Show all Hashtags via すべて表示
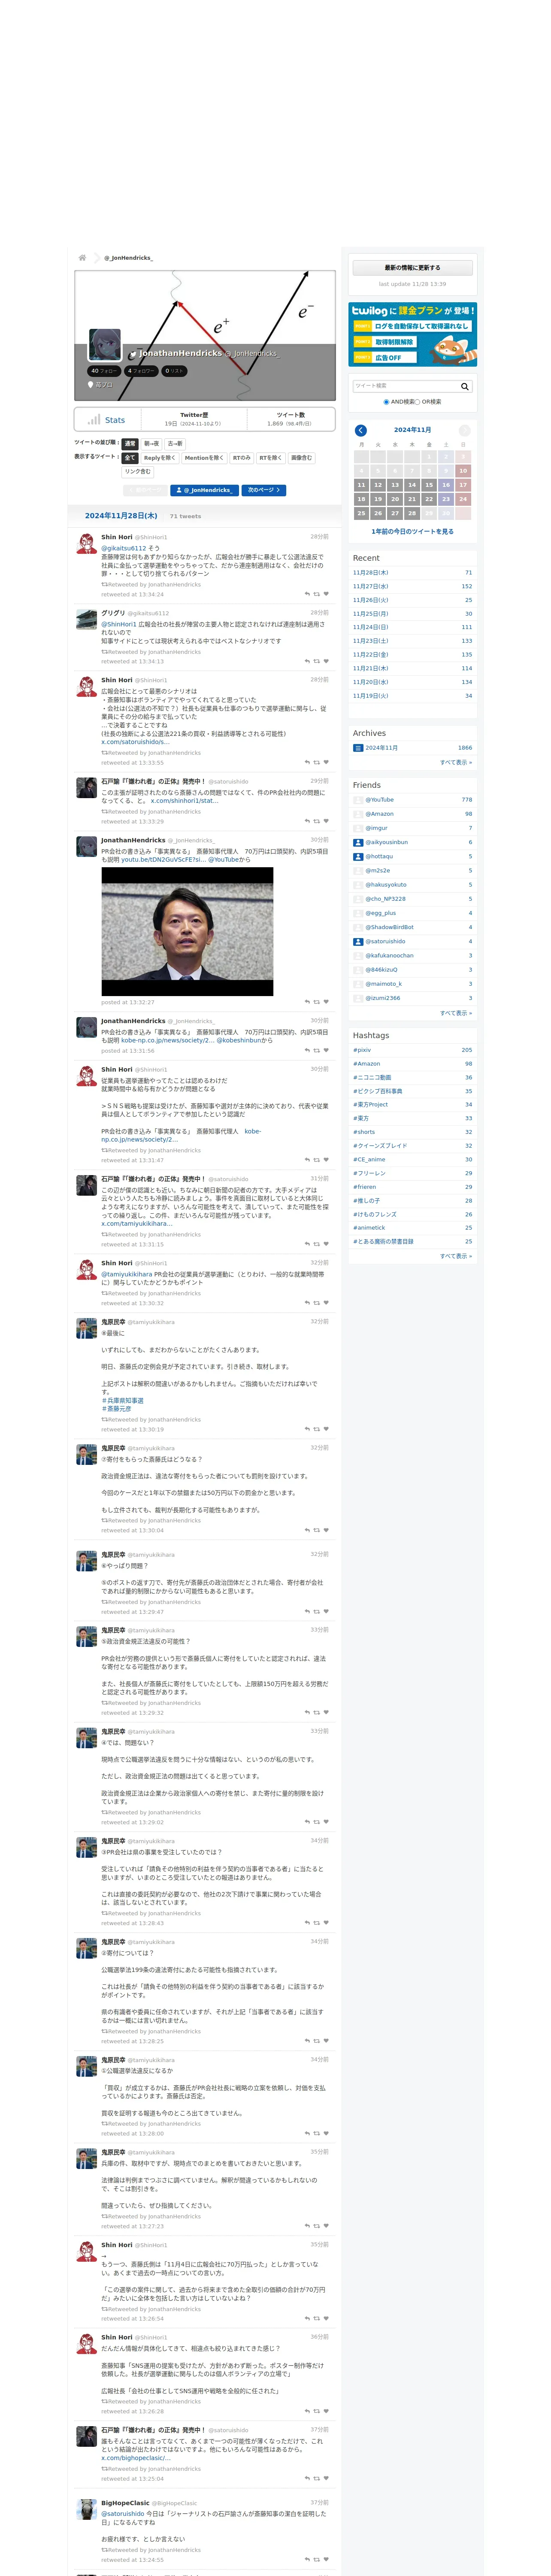Image resolution: width=551 pixels, height=2576 pixels. (x=456, y=1256)
